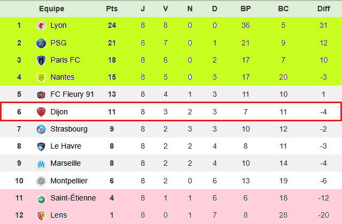Click the BP column header
Screen dimensions: 342x224
pyautogui.click(x=246, y=9)
